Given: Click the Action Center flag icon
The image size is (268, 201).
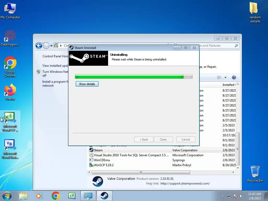Looking at the screenshot, I should click(235, 196).
